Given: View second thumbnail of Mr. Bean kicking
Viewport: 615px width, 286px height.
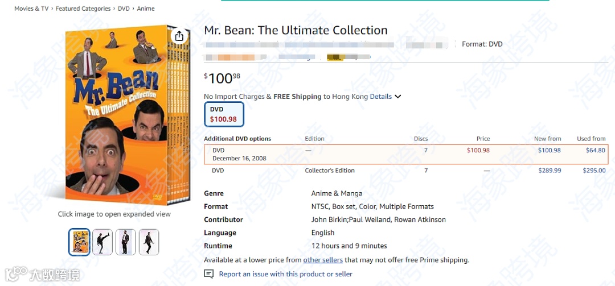Looking at the screenshot, I should (x=102, y=242).
